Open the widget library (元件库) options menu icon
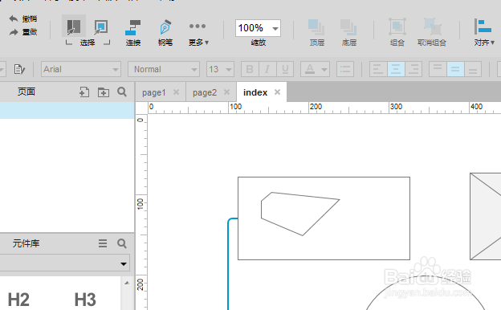Viewport: 501px width, 310px height. [103, 243]
